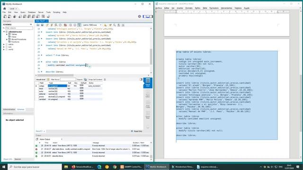
Task: Collapse the administracion schema node
Action: (4, 32)
